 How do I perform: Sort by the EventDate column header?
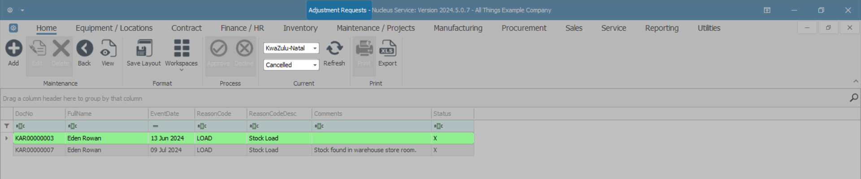(x=171, y=114)
